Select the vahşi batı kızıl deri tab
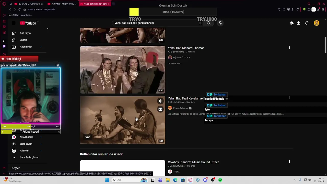The width and height of the screenshot is (327, 184). click(95, 4)
